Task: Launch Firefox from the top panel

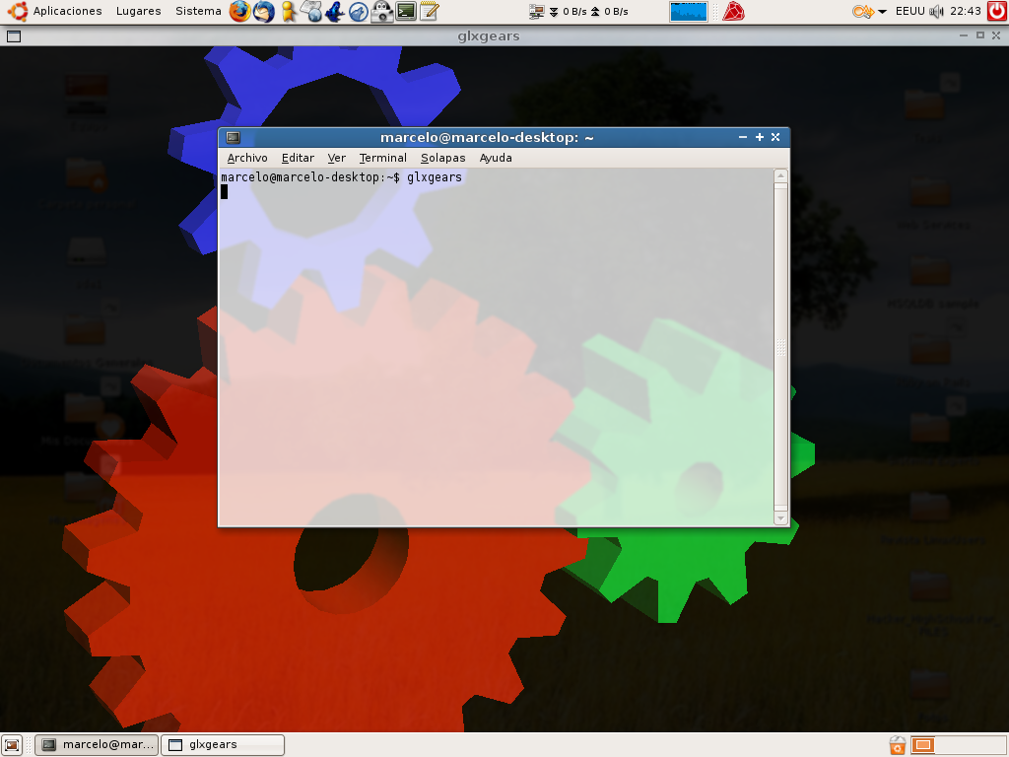Action: [x=240, y=11]
